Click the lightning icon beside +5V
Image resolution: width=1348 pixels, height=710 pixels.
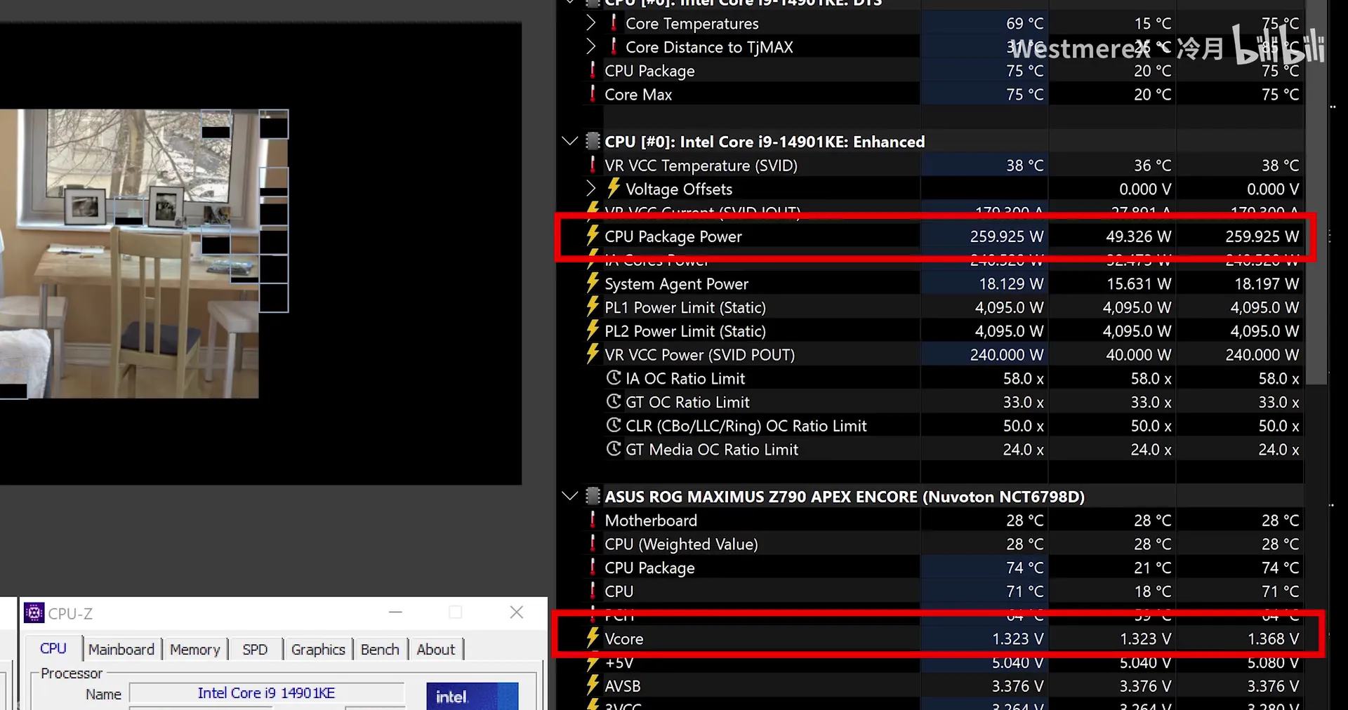593,662
